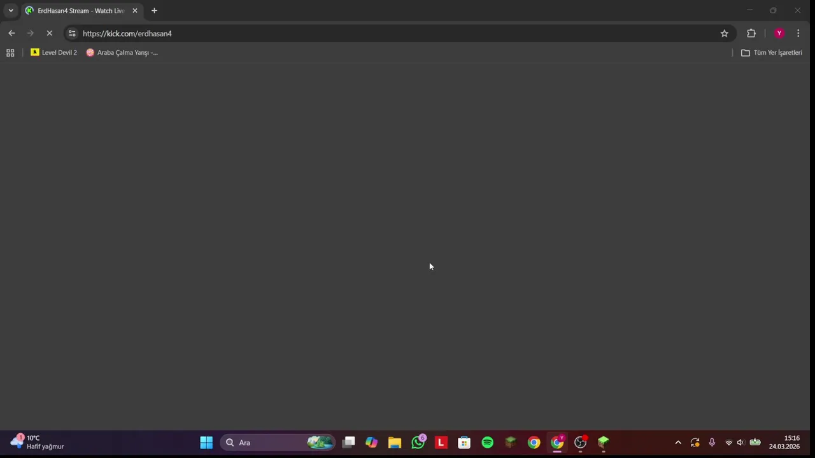815x458 pixels.
Task: Open Google Chrome from the taskbar
Action: point(534,443)
